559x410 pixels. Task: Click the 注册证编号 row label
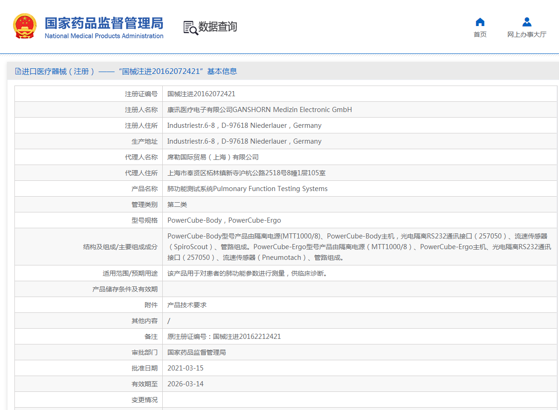pos(141,94)
